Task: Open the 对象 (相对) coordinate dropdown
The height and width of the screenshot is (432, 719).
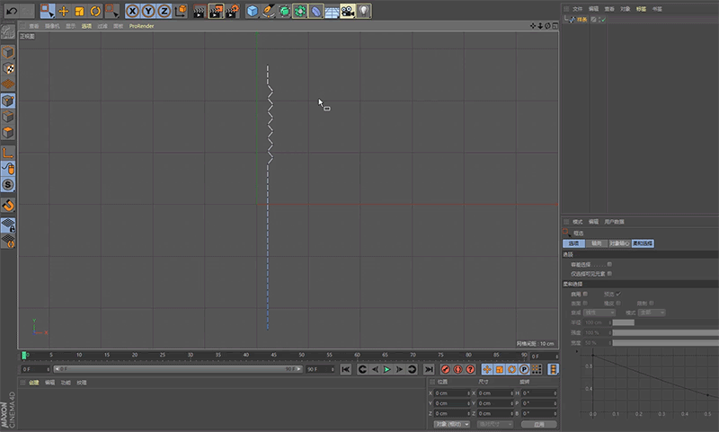Action: tap(452, 424)
